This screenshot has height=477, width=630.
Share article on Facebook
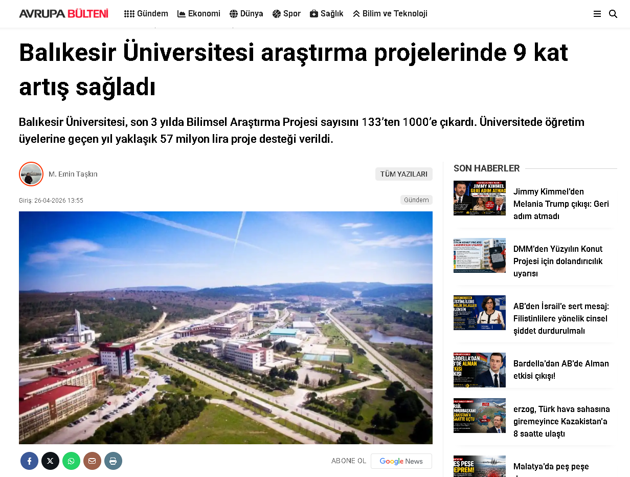coord(29,461)
